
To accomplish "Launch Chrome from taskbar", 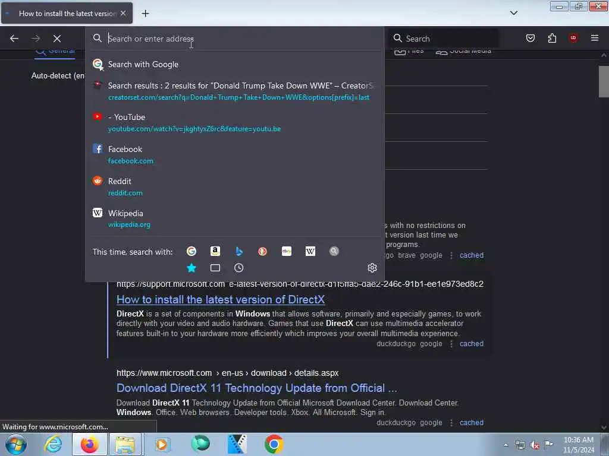I will (x=274, y=444).
